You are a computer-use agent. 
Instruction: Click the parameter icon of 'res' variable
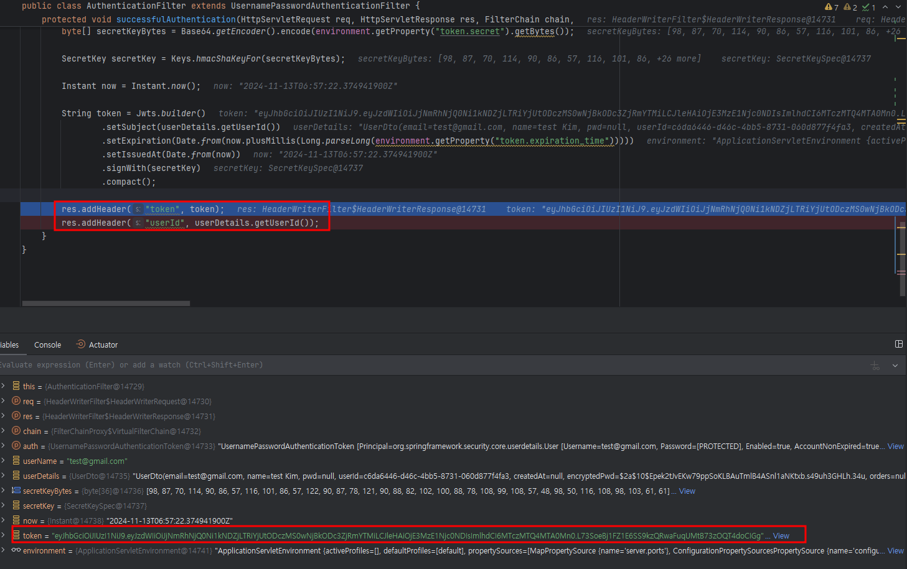pyautogui.click(x=16, y=416)
